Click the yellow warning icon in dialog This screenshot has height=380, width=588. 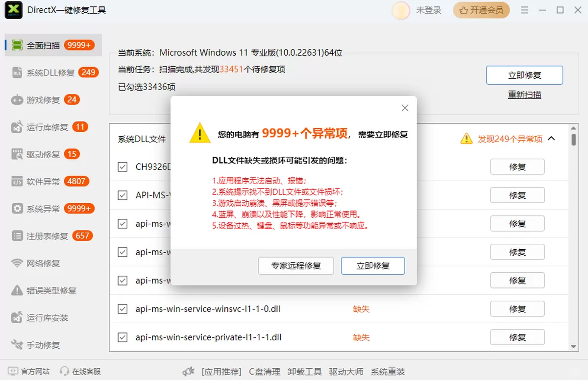tap(200, 133)
